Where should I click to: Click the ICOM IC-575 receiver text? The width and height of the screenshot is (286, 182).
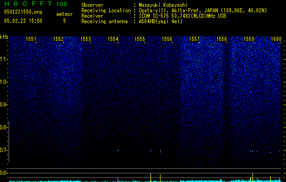pyautogui.click(x=182, y=16)
